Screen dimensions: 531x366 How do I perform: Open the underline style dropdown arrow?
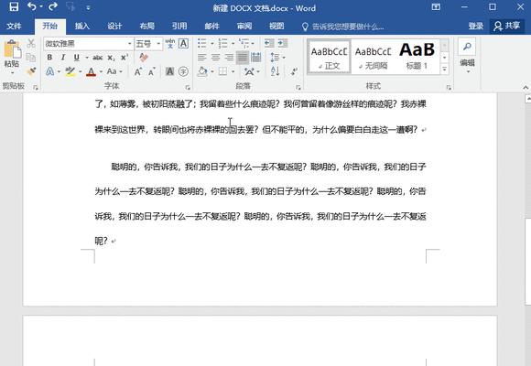click(x=87, y=58)
